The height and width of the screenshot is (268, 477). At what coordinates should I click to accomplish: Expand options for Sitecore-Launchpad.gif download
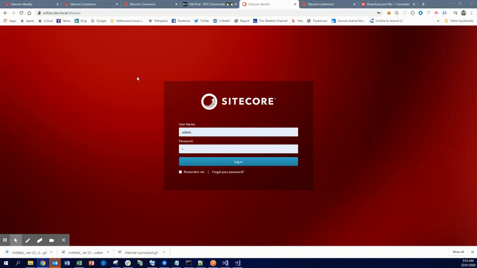click(x=164, y=252)
